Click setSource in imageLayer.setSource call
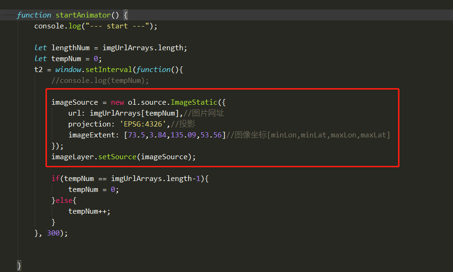453x272 pixels. click(x=118, y=157)
